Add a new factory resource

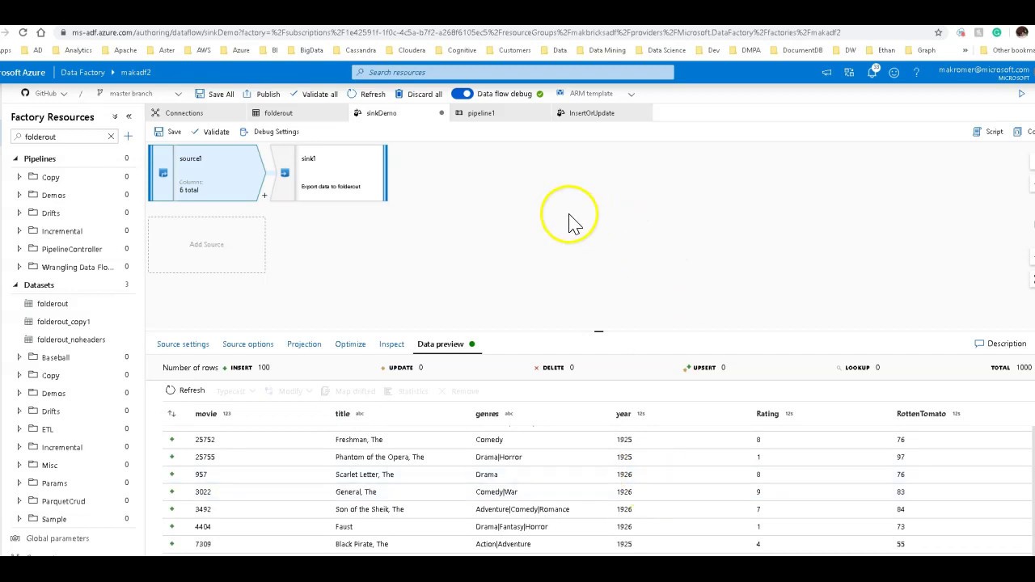pos(128,136)
